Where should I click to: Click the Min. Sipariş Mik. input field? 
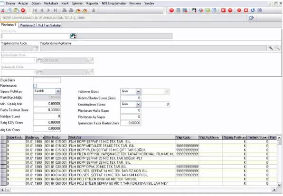click(x=47, y=104)
